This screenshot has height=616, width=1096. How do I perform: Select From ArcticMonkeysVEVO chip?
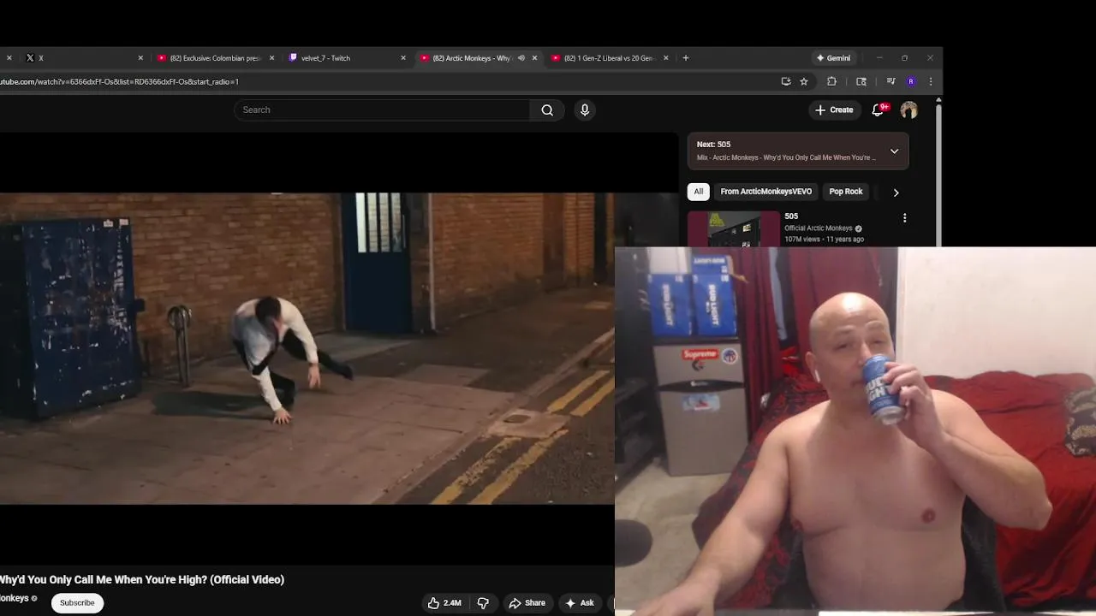tap(766, 192)
